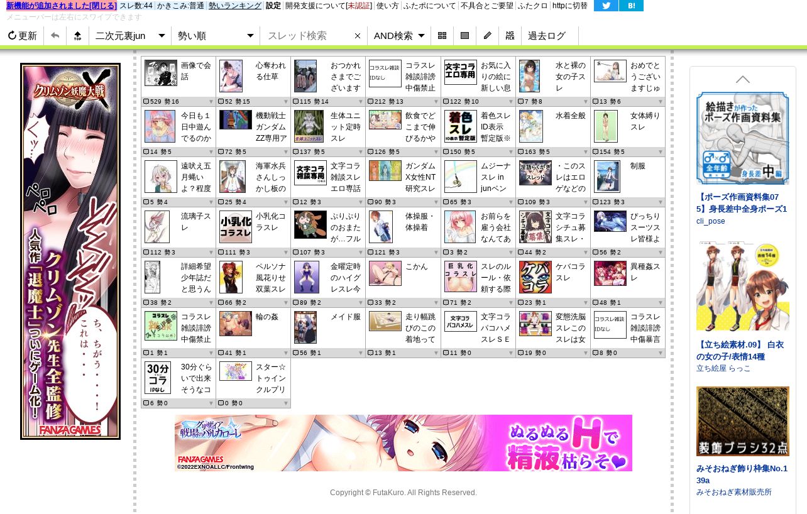
Task: Click the comment icon on メイド服 thread
Action: (x=296, y=353)
